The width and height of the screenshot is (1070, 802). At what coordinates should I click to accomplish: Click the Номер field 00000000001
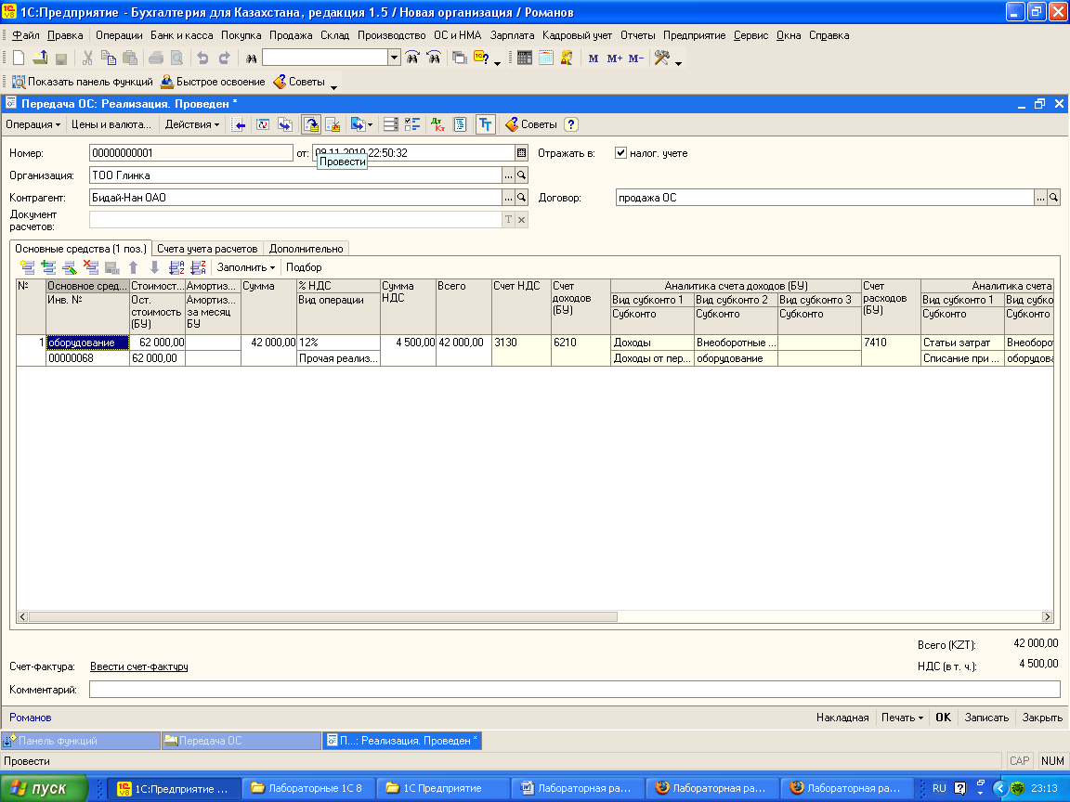click(191, 153)
